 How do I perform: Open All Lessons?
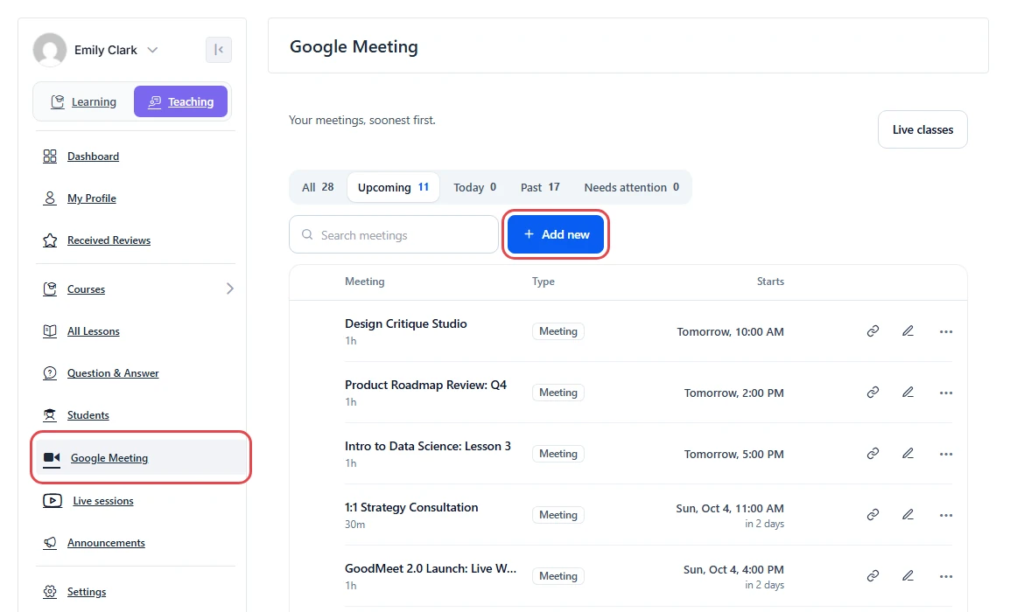pos(94,330)
